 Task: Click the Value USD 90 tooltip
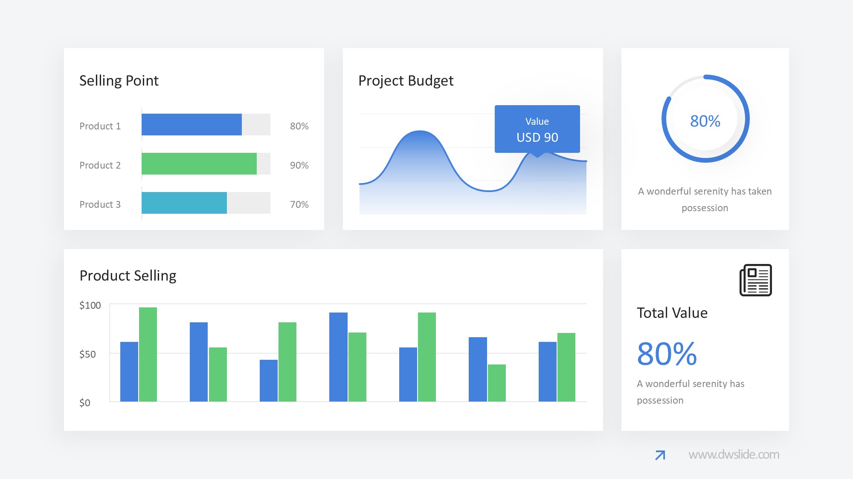point(537,129)
